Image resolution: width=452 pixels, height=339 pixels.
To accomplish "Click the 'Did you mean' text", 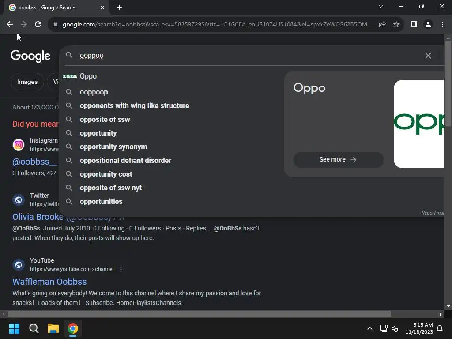I will pos(35,124).
